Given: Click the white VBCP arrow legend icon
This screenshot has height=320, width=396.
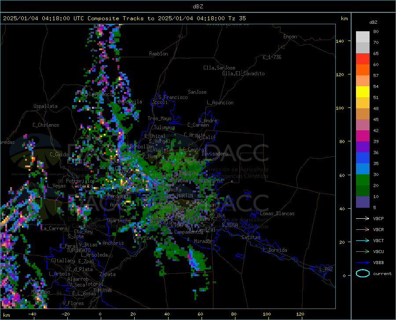Looking at the screenshot, I should coord(363,218).
